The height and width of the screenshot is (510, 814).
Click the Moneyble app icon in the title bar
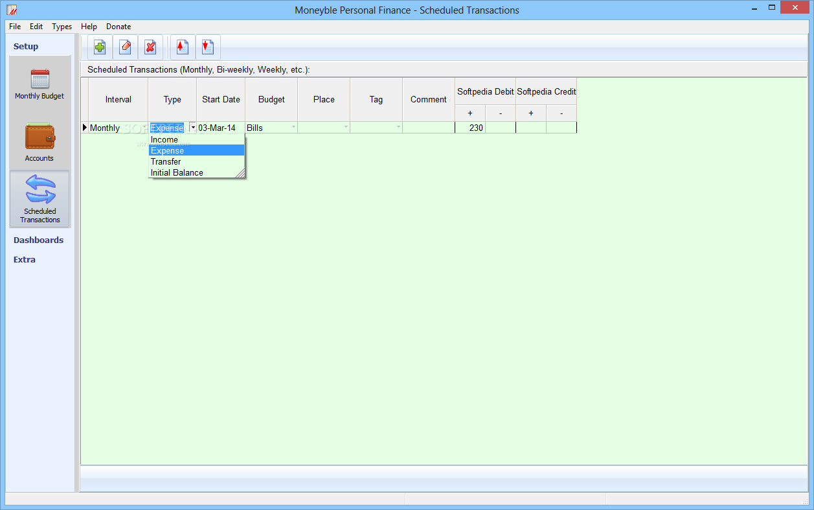point(12,10)
